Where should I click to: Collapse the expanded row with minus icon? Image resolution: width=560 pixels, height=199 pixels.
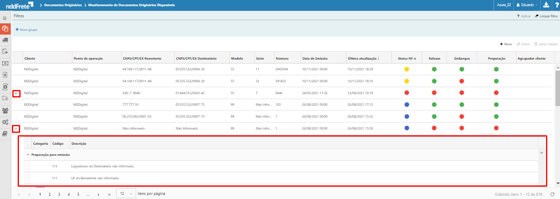point(16,128)
